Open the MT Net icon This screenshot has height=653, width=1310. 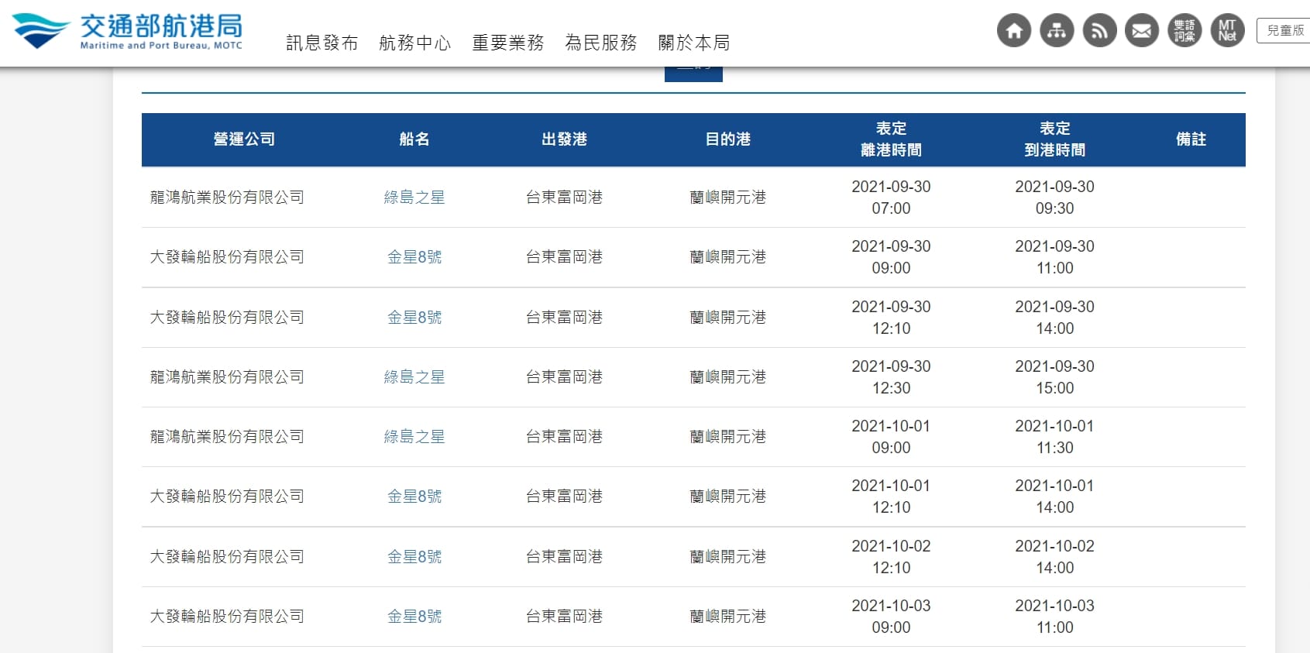1227,31
